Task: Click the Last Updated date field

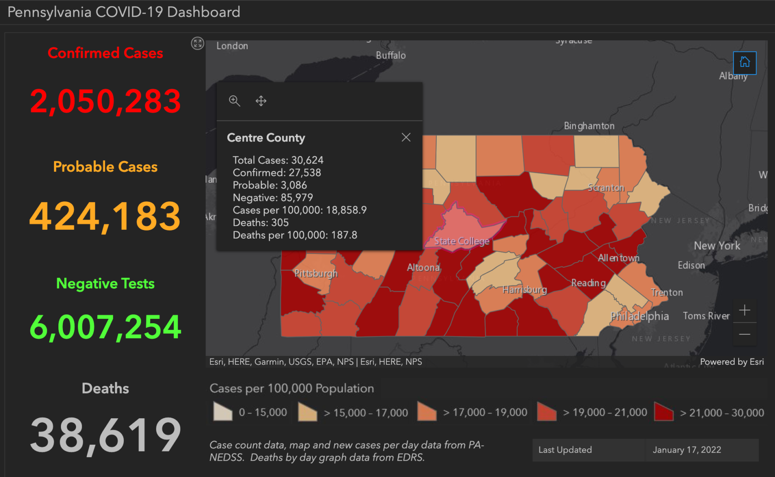Action: click(687, 450)
